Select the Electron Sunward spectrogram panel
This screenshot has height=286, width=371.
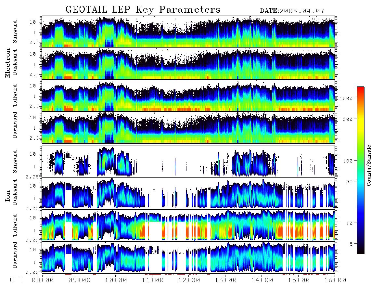tap(188, 32)
